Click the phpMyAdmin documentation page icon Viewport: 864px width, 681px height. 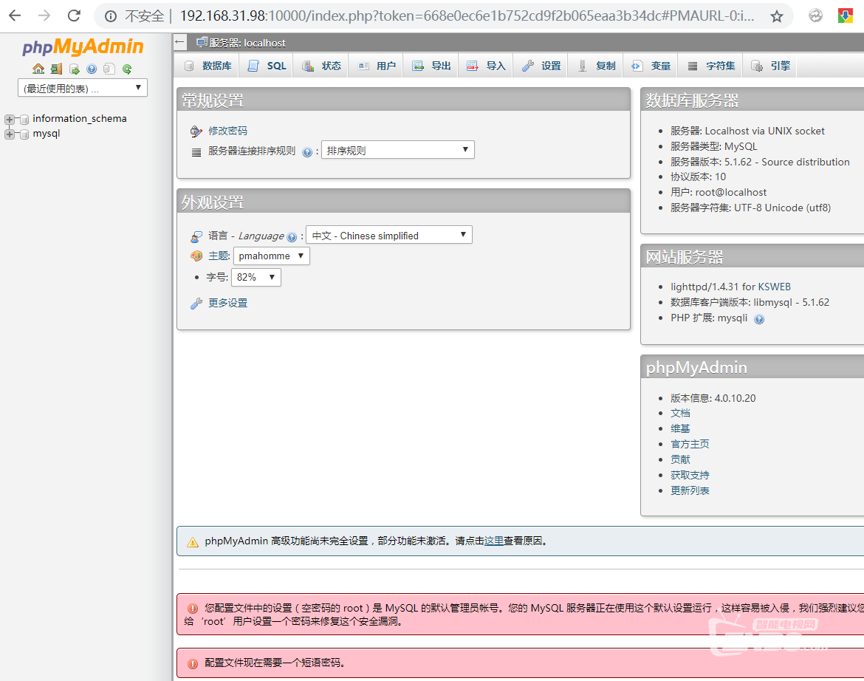108,68
